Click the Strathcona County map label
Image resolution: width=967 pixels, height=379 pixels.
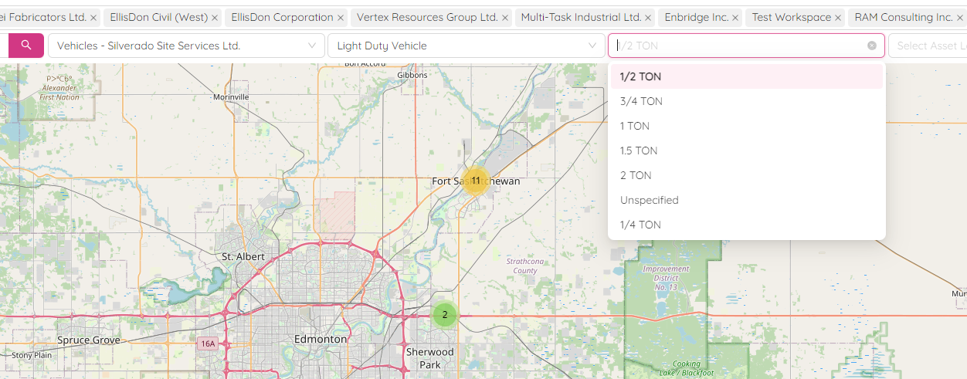point(525,266)
